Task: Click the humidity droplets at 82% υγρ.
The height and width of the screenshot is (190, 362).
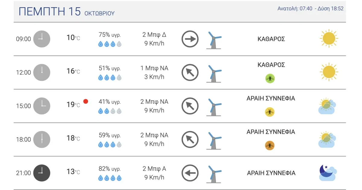Action: coord(110,178)
